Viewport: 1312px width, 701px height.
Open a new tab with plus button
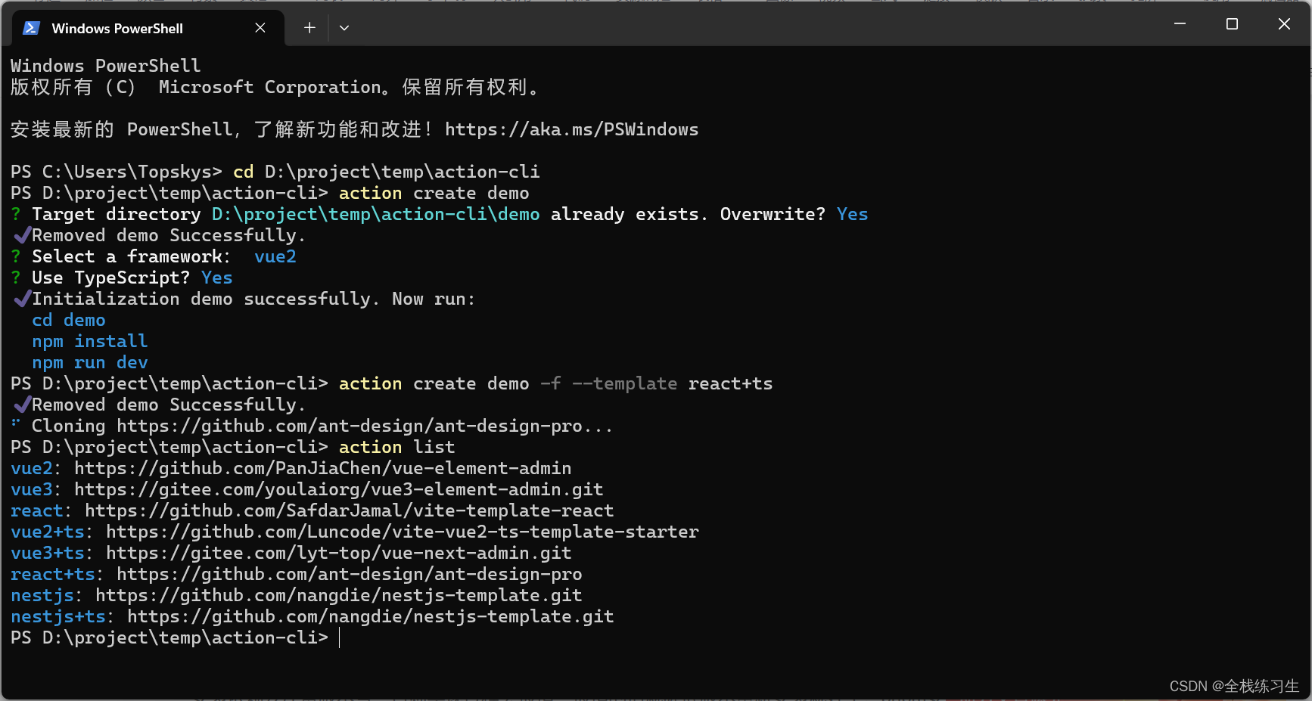pyautogui.click(x=309, y=28)
